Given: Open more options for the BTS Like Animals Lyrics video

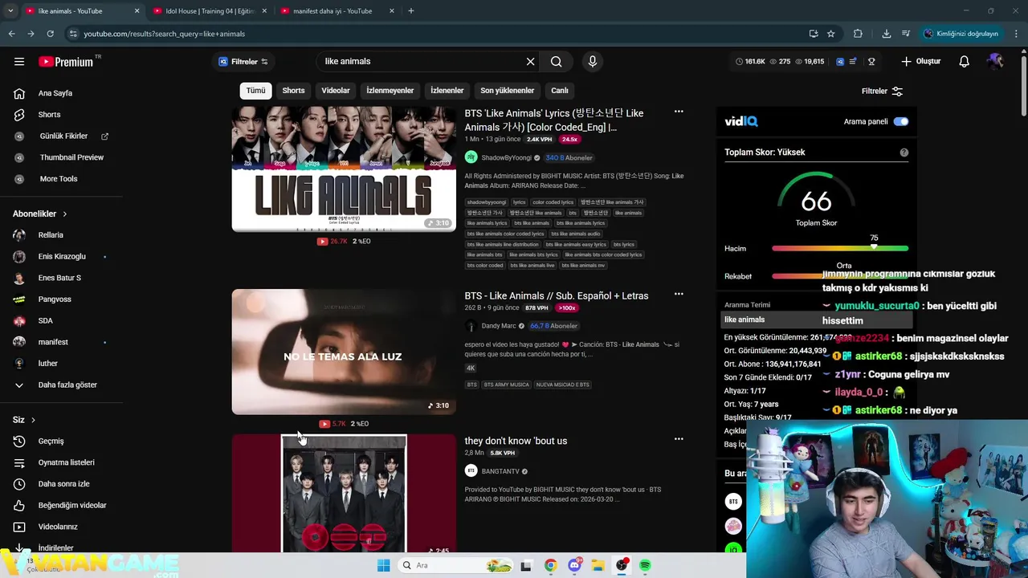Looking at the screenshot, I should tap(679, 112).
